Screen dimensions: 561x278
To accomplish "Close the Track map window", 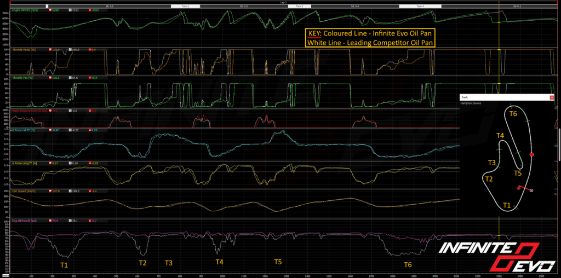I will [x=552, y=97].
